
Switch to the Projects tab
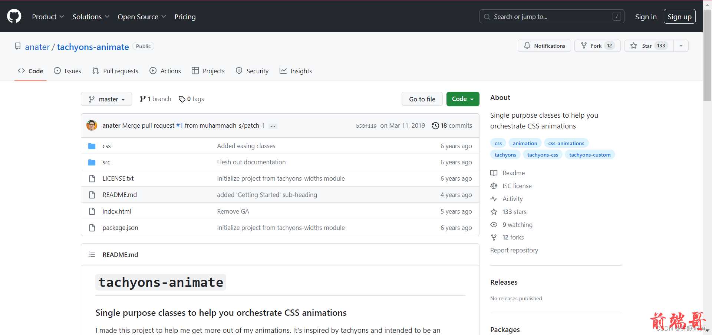[208, 71]
